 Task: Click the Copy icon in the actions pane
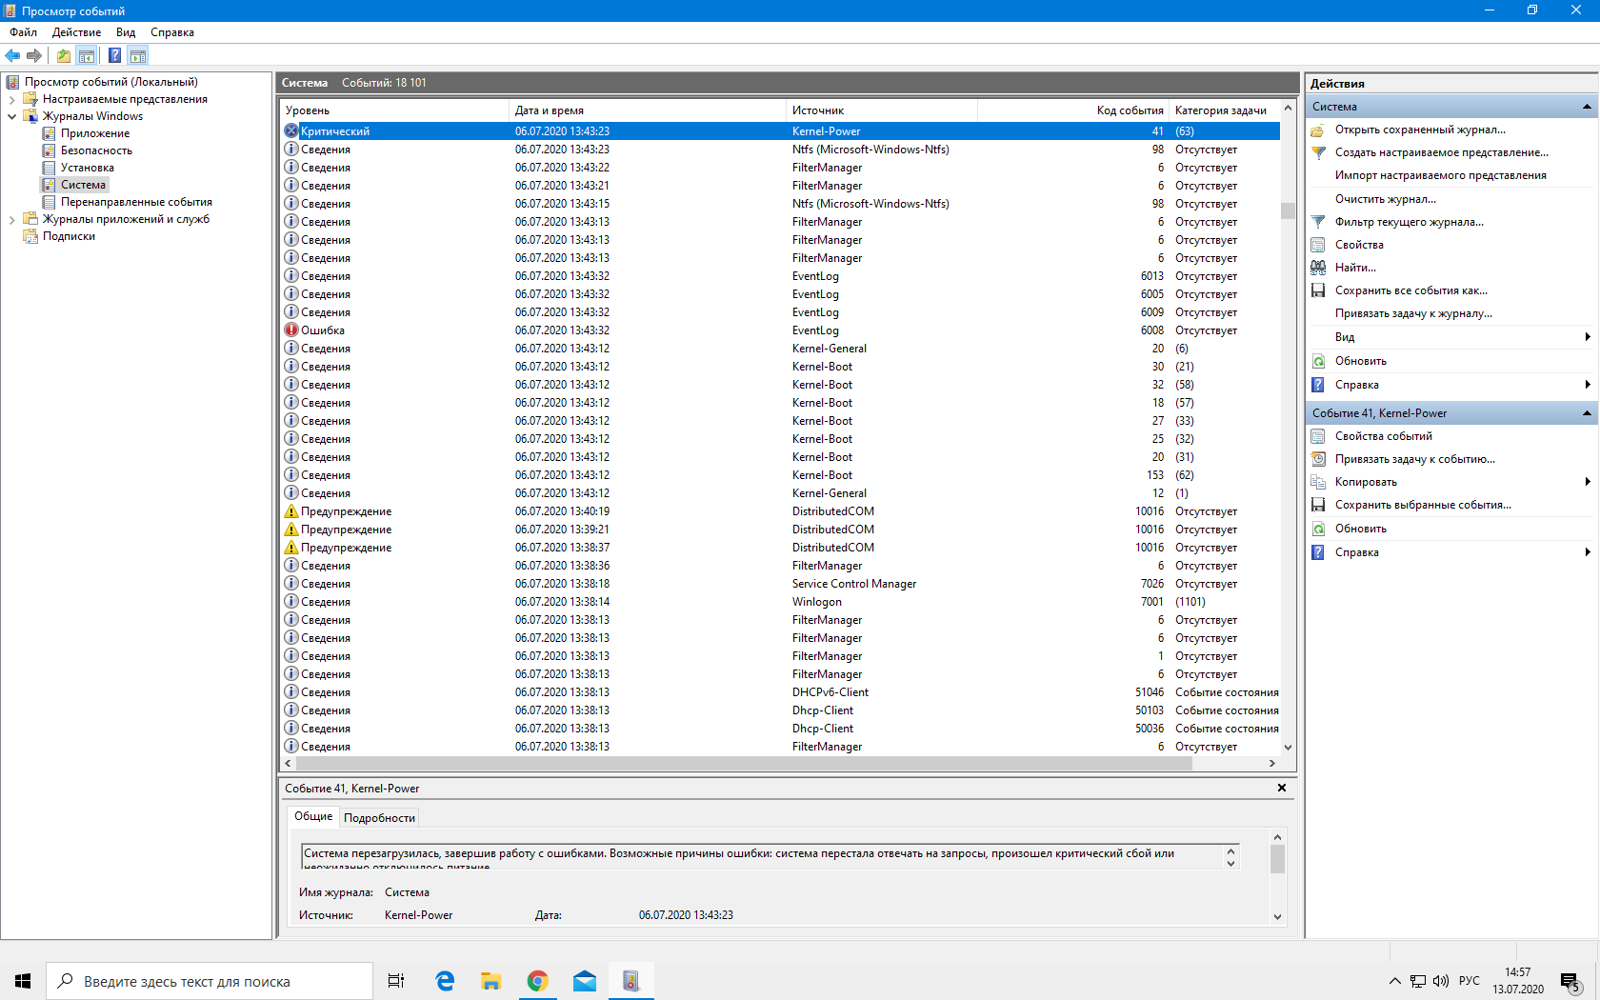[x=1318, y=482]
